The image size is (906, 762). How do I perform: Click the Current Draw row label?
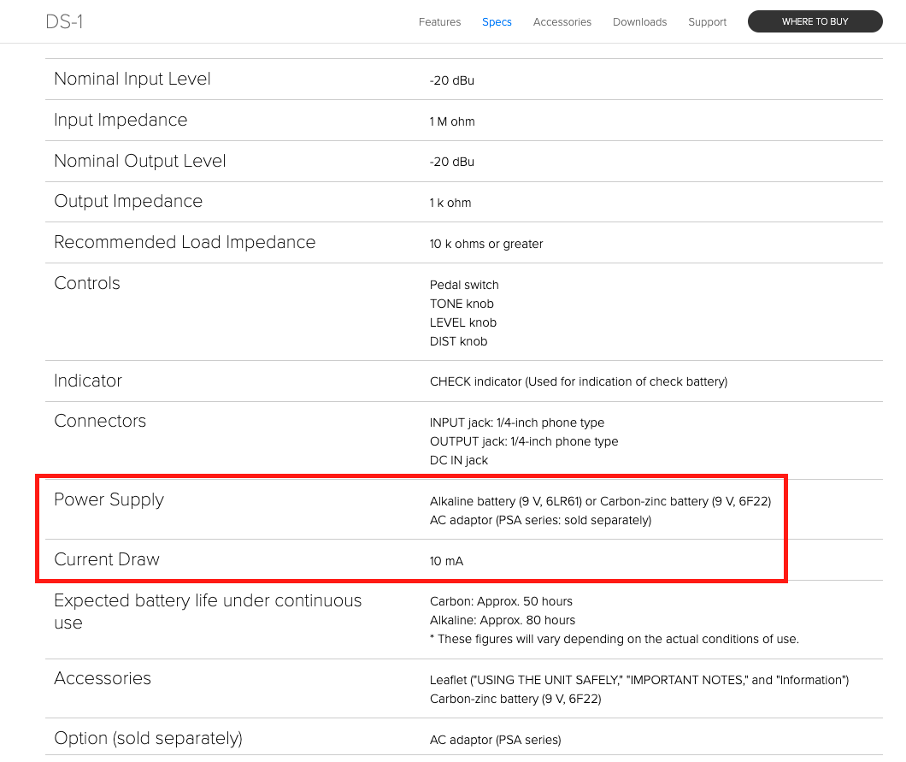click(x=106, y=559)
